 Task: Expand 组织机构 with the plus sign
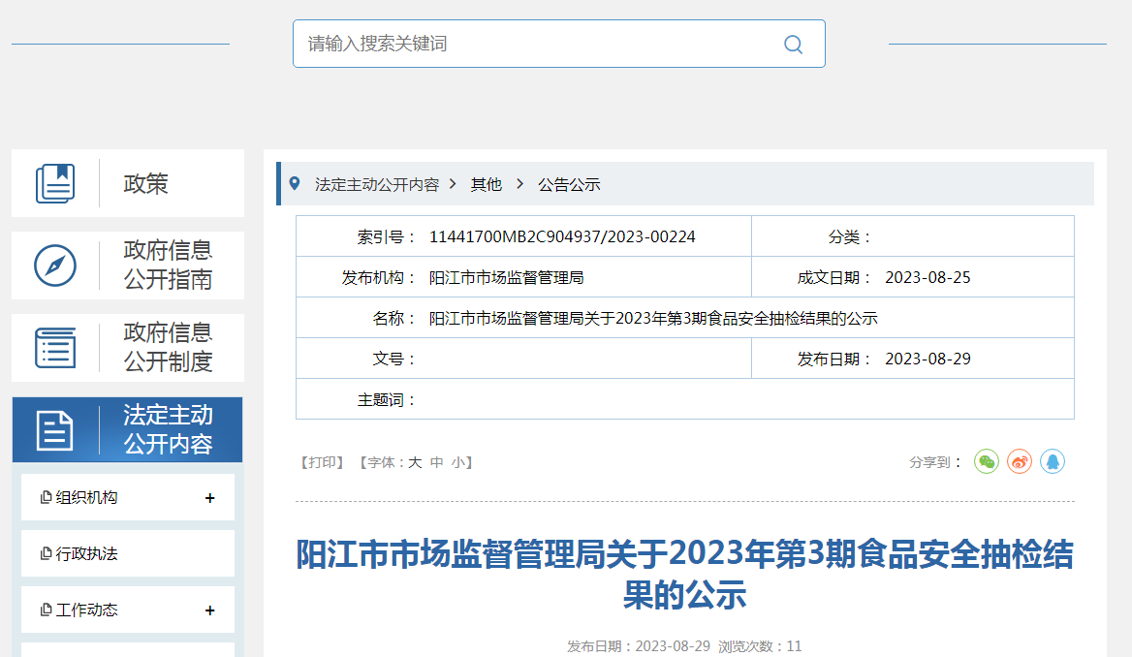coord(210,498)
